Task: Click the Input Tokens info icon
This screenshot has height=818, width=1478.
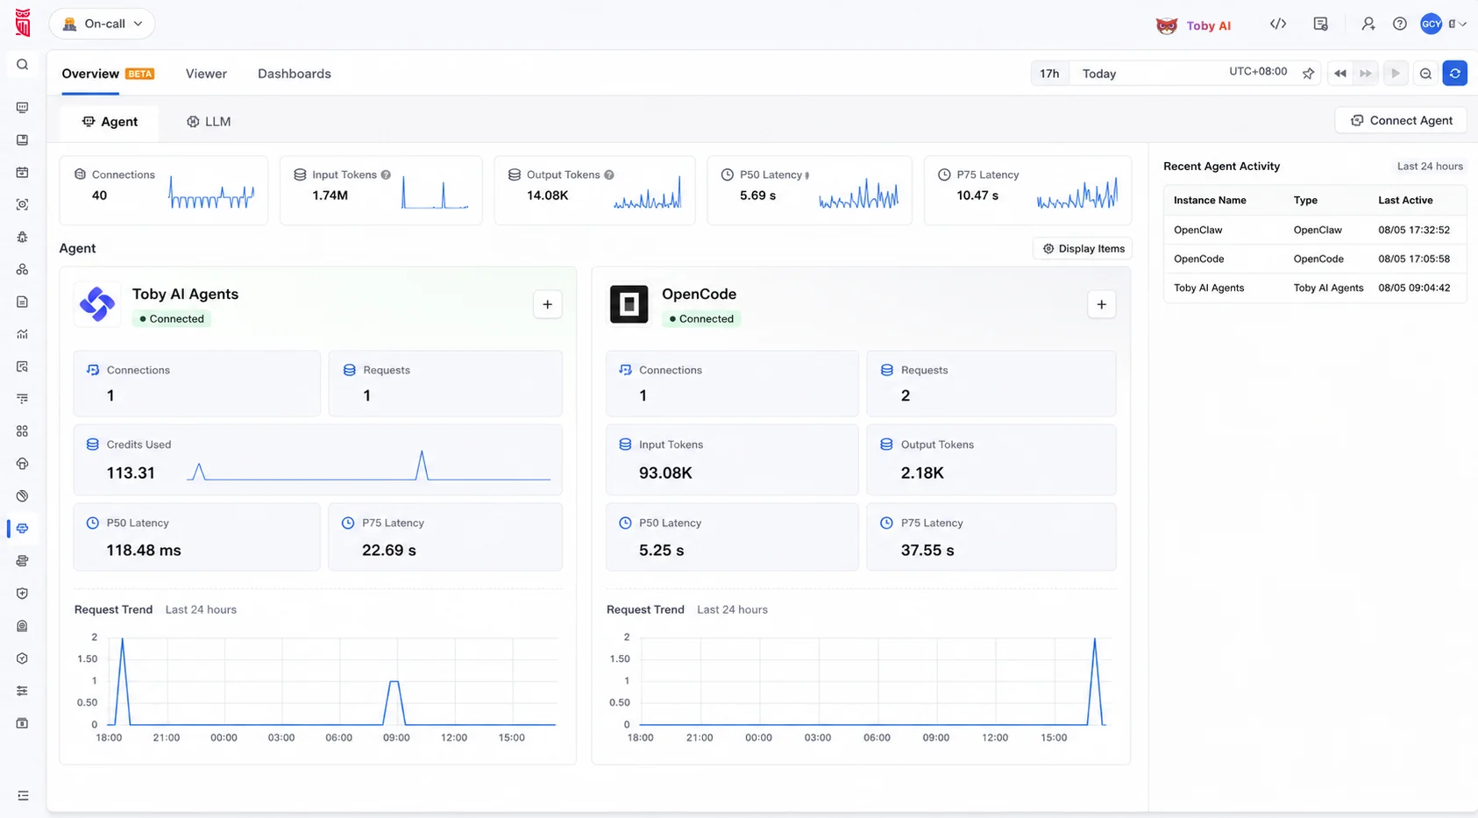Action: tap(386, 175)
